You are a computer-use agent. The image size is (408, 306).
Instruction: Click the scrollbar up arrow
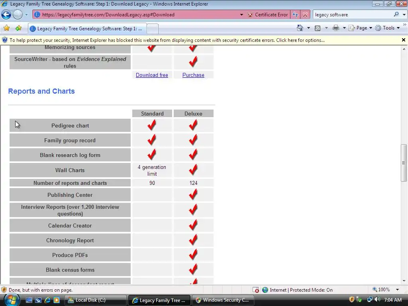coord(404,49)
